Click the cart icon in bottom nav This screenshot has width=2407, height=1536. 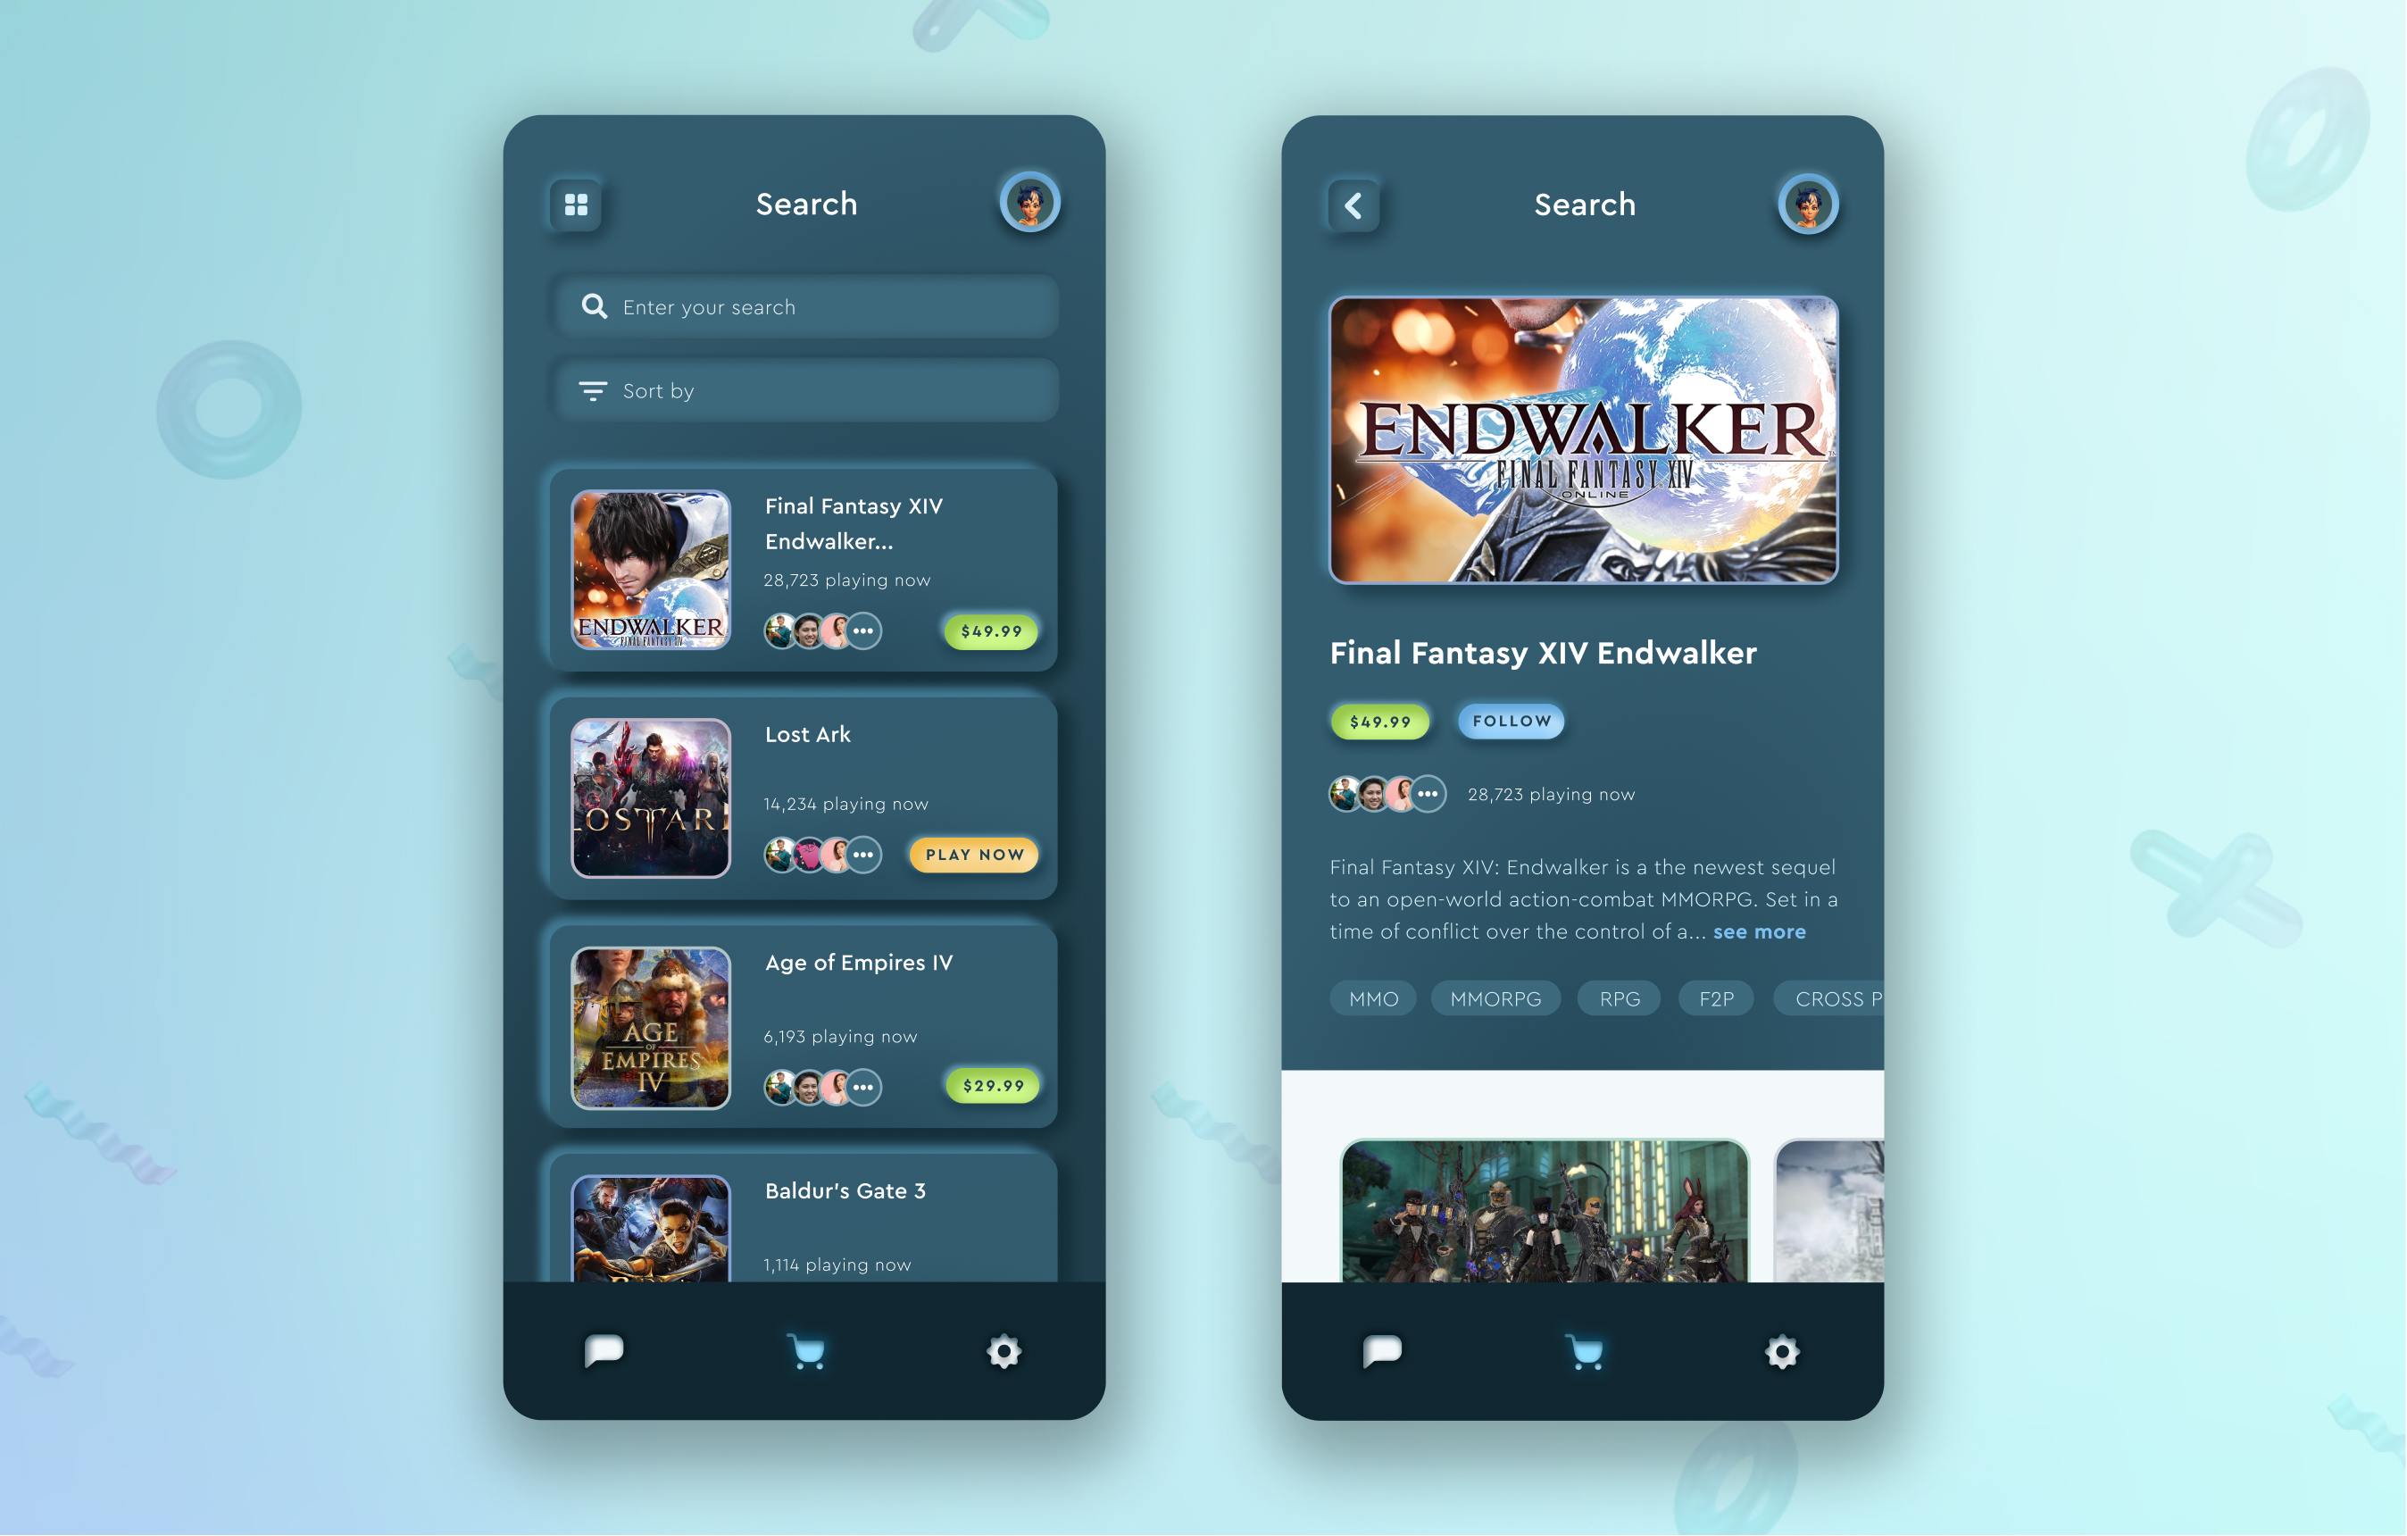[x=805, y=1350]
